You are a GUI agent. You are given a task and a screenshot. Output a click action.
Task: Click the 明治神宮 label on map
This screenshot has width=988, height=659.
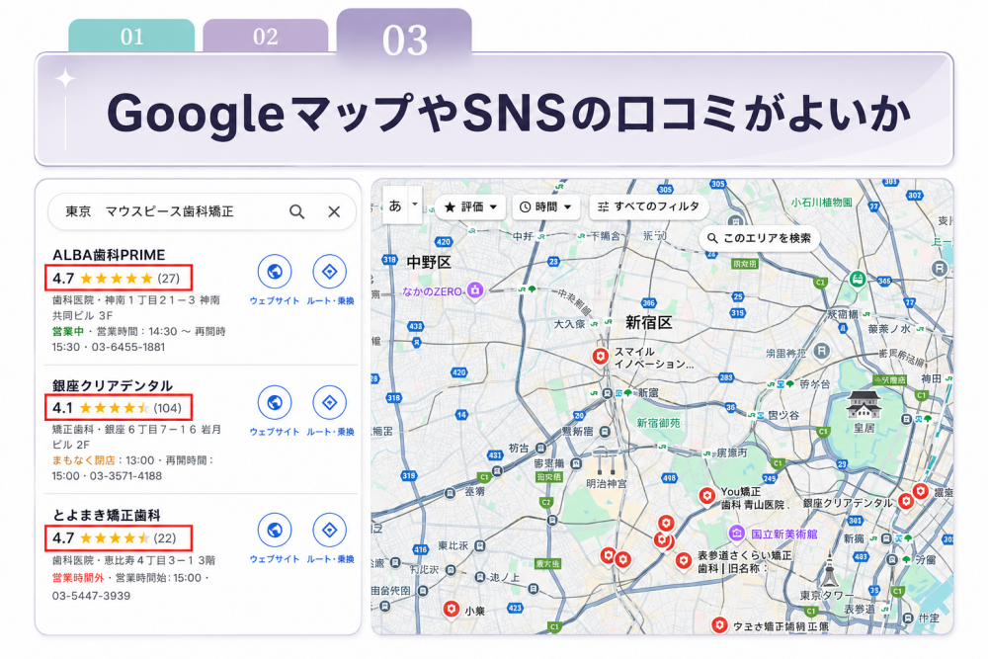(x=607, y=484)
